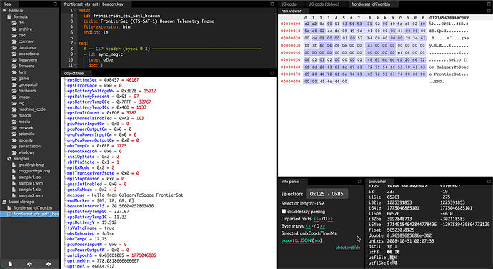
Task: Select the frontiersat_dl7ndr.bin tab
Action: pos(371,4)
